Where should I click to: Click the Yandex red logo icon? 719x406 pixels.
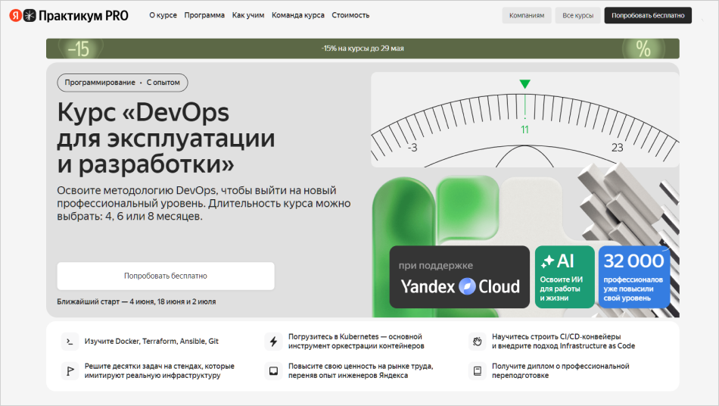click(16, 16)
